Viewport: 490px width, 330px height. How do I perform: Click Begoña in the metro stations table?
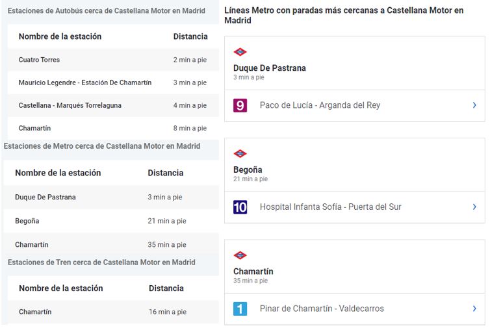(27, 221)
